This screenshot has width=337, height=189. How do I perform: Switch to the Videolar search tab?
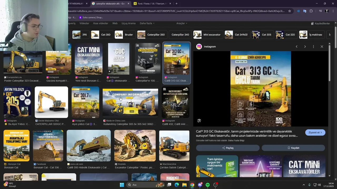coord(84,23)
